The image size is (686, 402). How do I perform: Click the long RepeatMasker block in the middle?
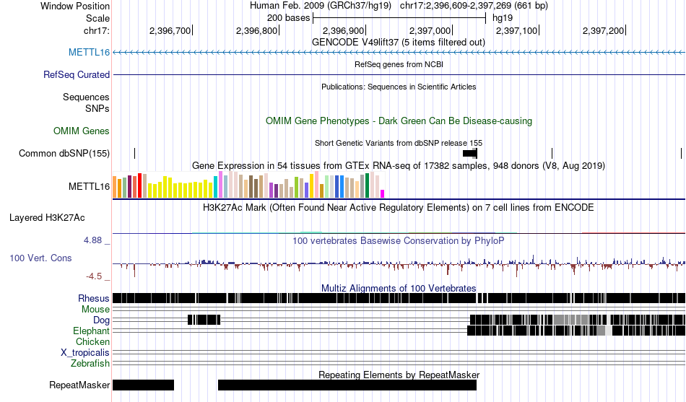pyautogui.click(x=347, y=385)
